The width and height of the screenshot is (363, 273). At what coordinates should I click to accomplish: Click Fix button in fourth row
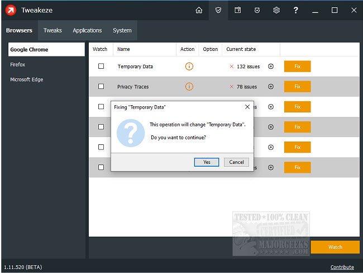(297, 127)
